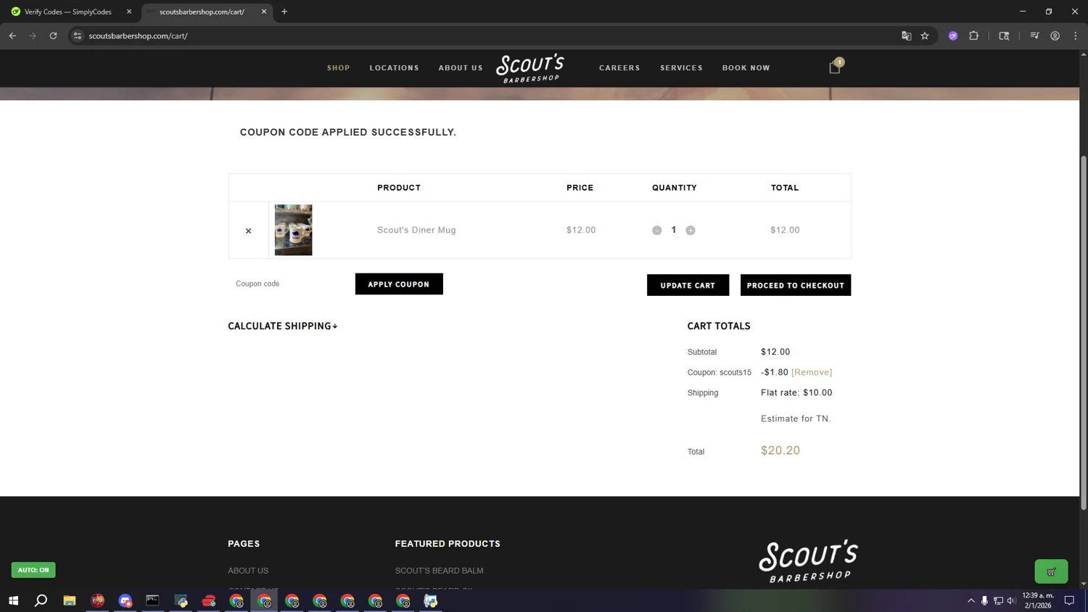
Task: Open the terminal app in the taskbar
Action: [152, 600]
